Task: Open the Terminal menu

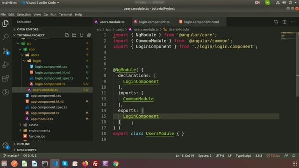Action: point(65,14)
